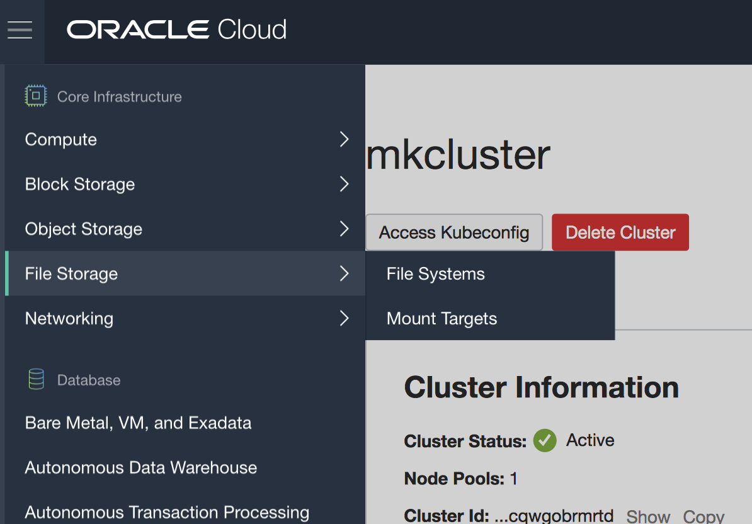Open File Systems from the submenu
This screenshot has height=524, width=752.
pyautogui.click(x=436, y=274)
